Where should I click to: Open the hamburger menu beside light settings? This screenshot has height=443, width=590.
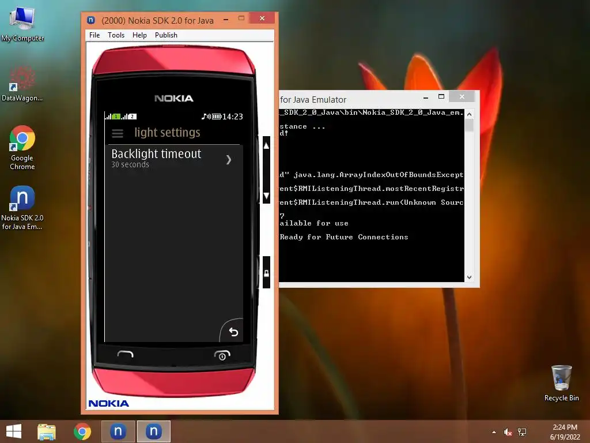pos(118,133)
